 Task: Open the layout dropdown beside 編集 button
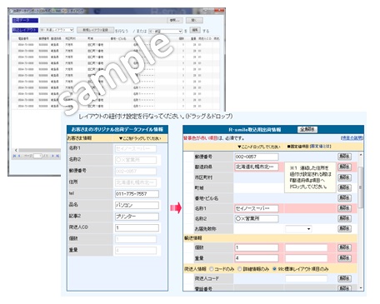166,31
